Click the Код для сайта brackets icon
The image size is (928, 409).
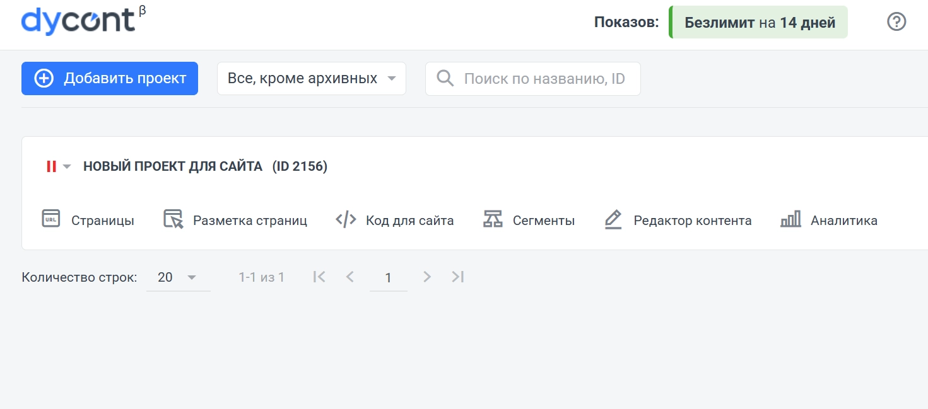pyautogui.click(x=346, y=219)
